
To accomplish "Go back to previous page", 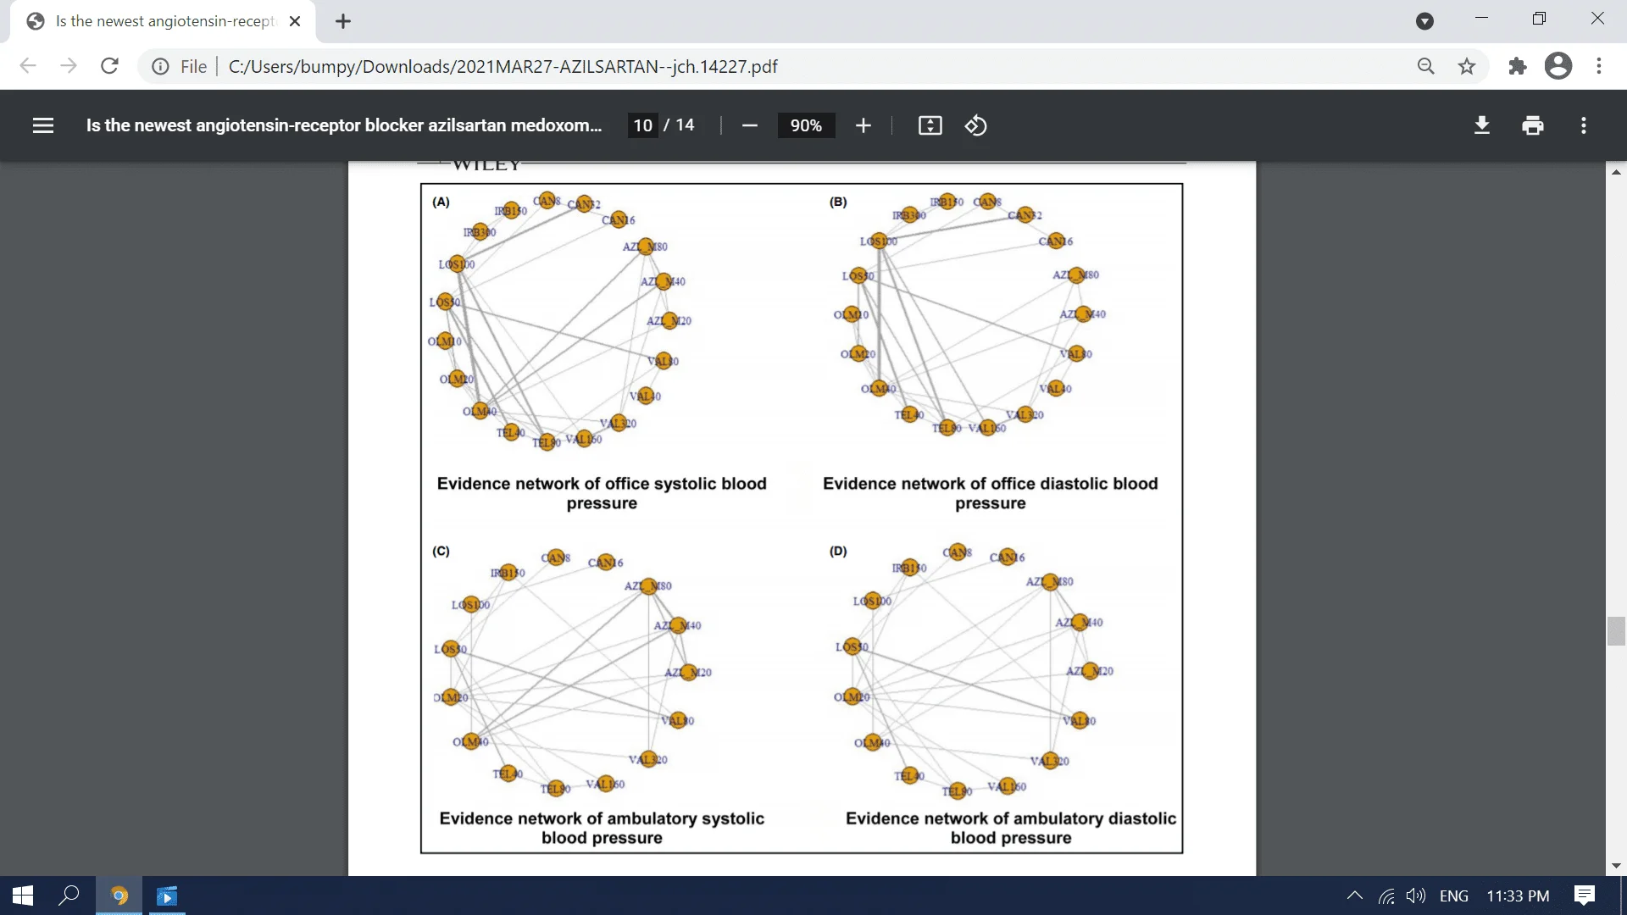I will (28, 66).
